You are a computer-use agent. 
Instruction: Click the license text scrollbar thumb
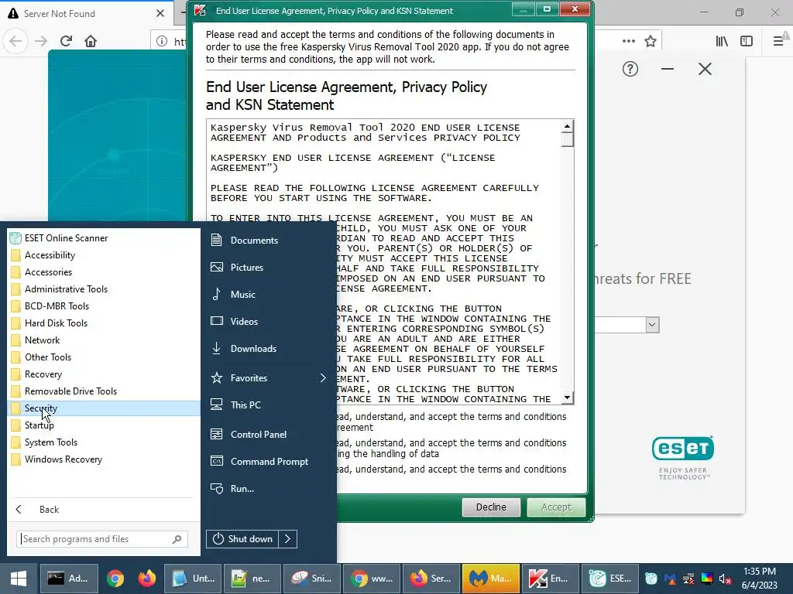568,139
